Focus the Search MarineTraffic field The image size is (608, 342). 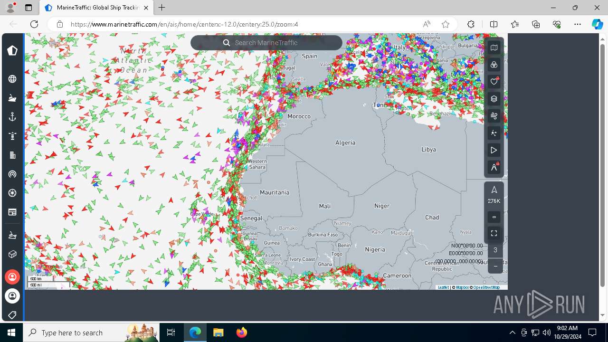(x=266, y=43)
